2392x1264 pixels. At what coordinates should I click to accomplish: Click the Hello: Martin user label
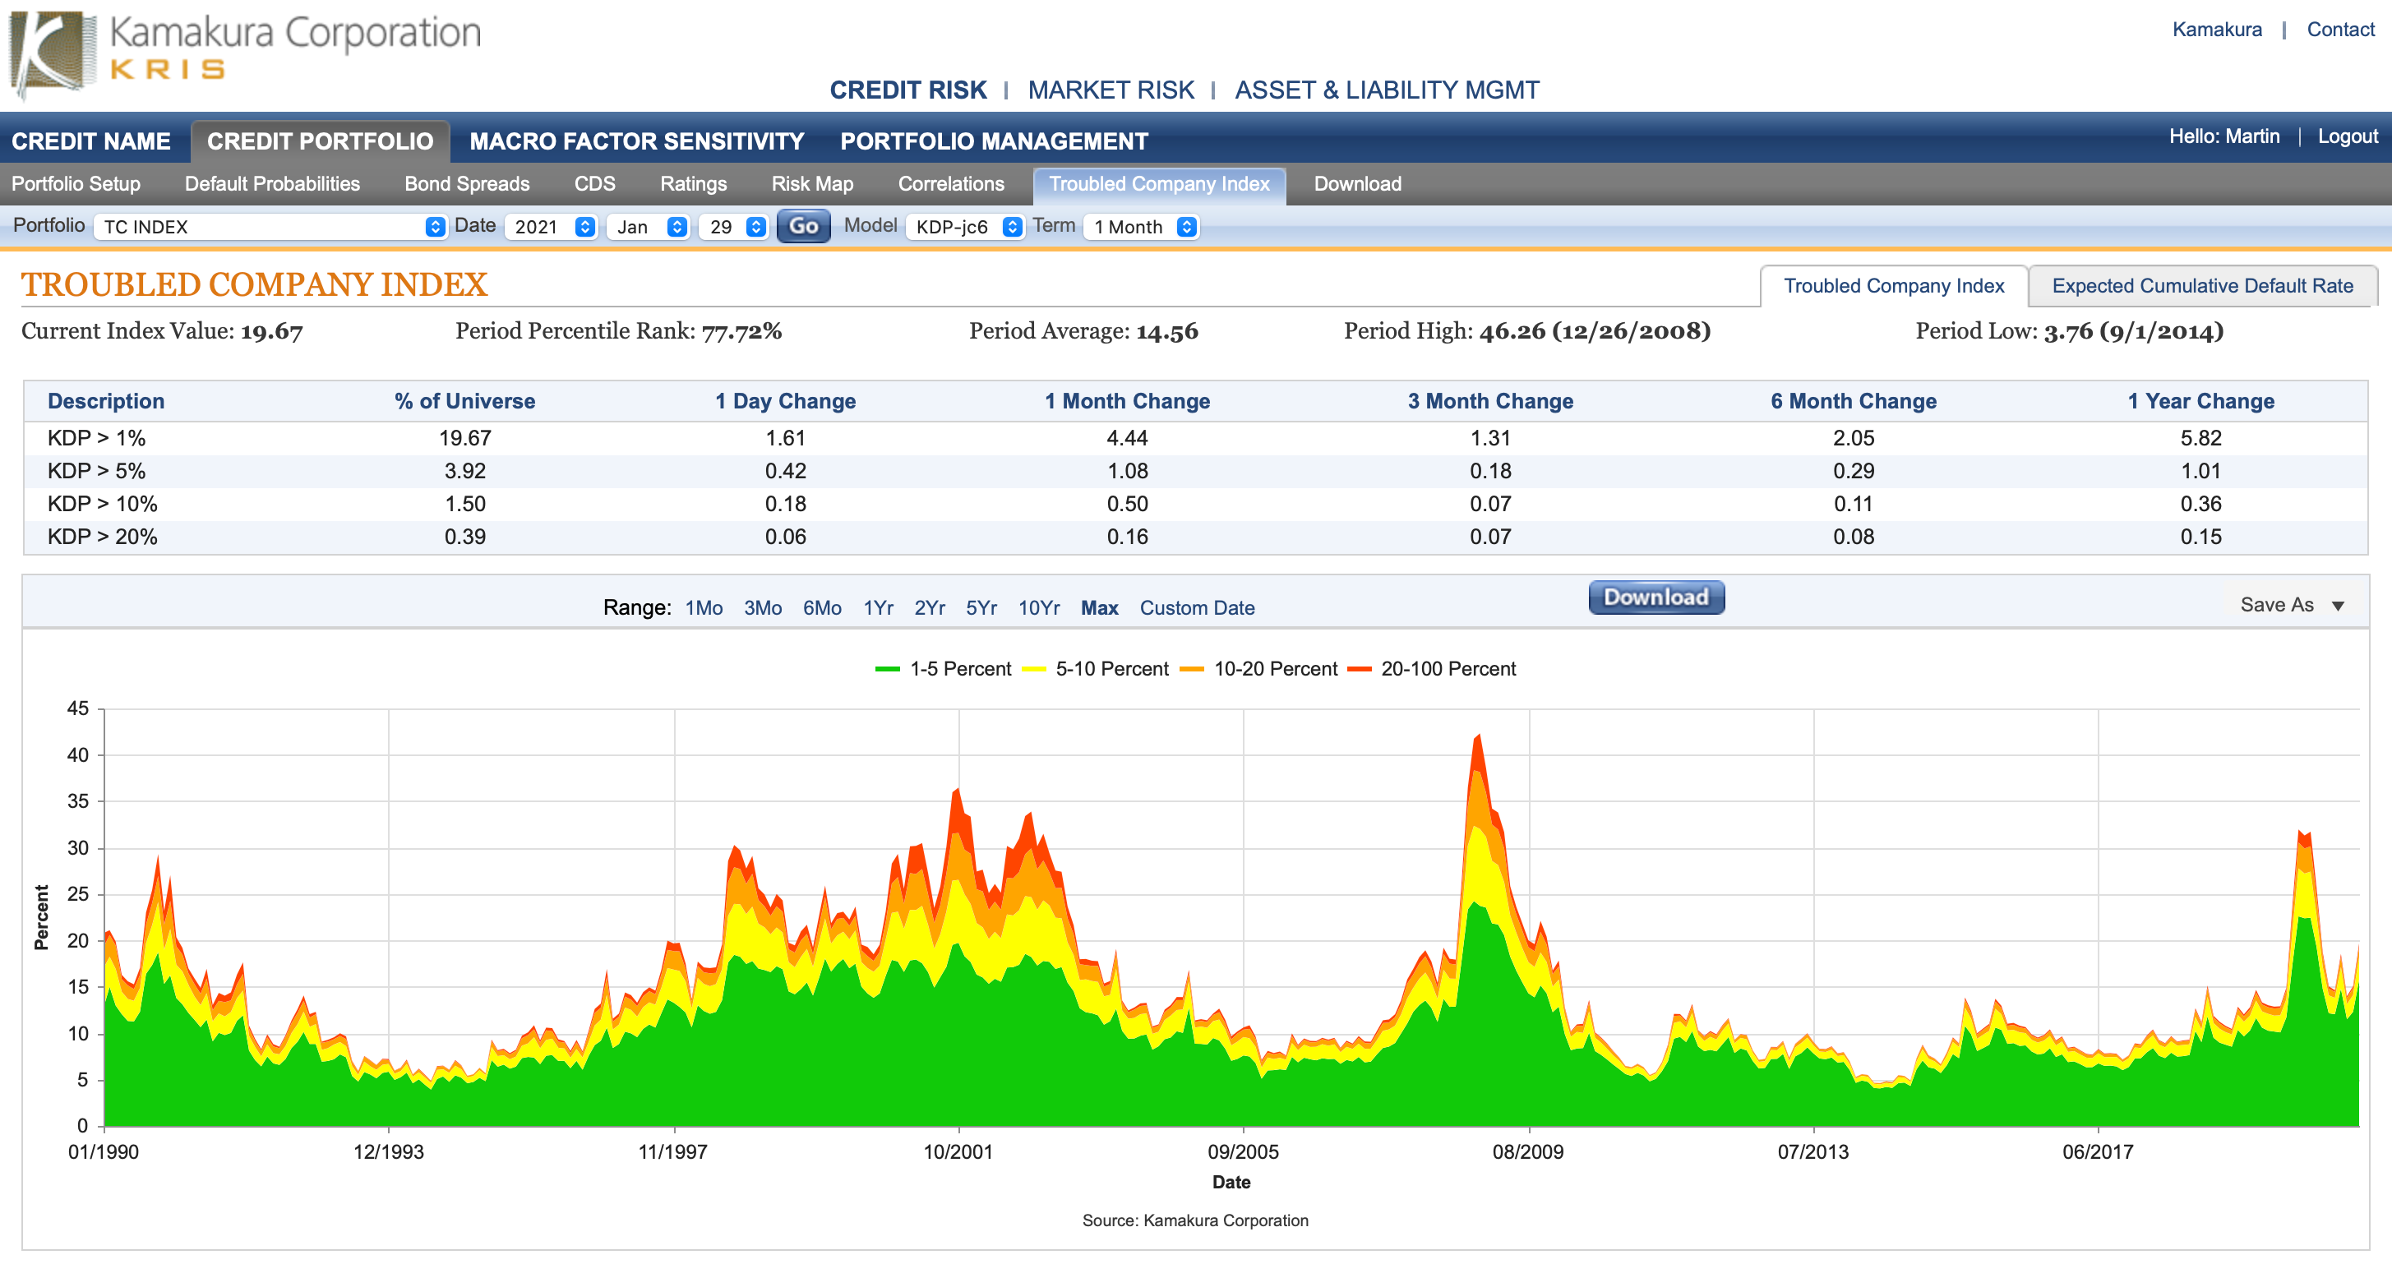pyautogui.click(x=2224, y=136)
